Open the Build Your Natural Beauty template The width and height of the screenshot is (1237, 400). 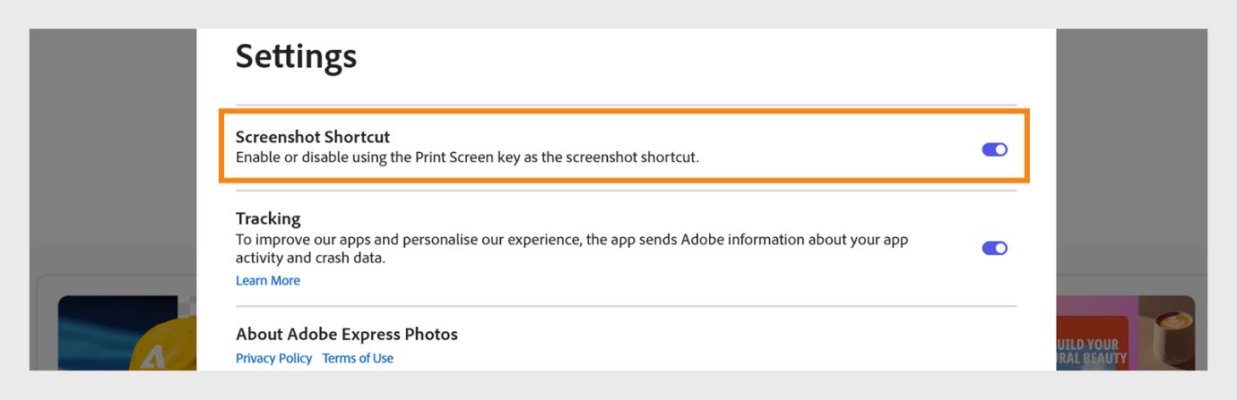(1092, 351)
